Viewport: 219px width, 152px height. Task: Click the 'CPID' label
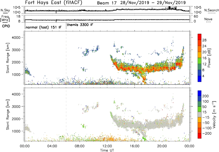pyautogui.click(x=6, y=26)
